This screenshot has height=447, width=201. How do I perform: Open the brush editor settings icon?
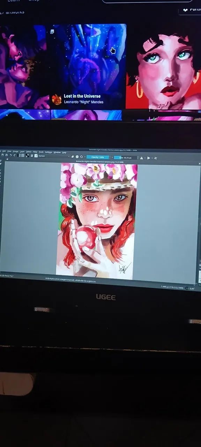[x=32, y=155]
